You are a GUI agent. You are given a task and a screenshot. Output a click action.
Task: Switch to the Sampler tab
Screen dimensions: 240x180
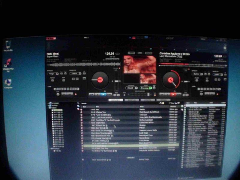(x=132, y=100)
